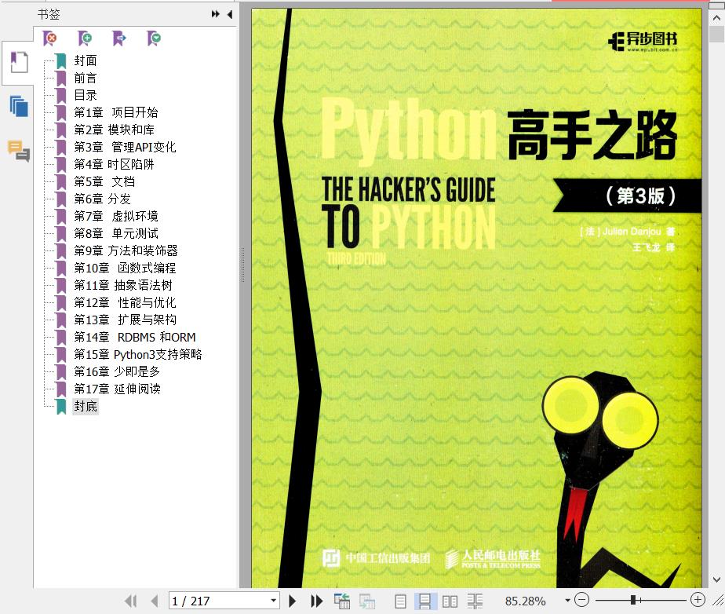Open the page number dropdown
725x614 pixels.
pyautogui.click(x=274, y=601)
